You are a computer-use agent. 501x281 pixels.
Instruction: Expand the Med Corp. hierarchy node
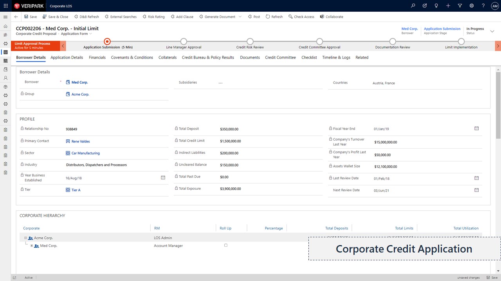coord(32,245)
